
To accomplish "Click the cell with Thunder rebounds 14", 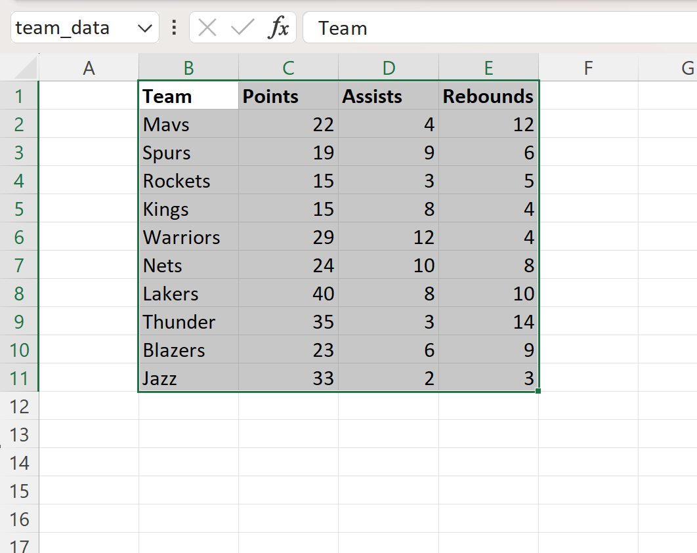I will pyautogui.click(x=488, y=321).
